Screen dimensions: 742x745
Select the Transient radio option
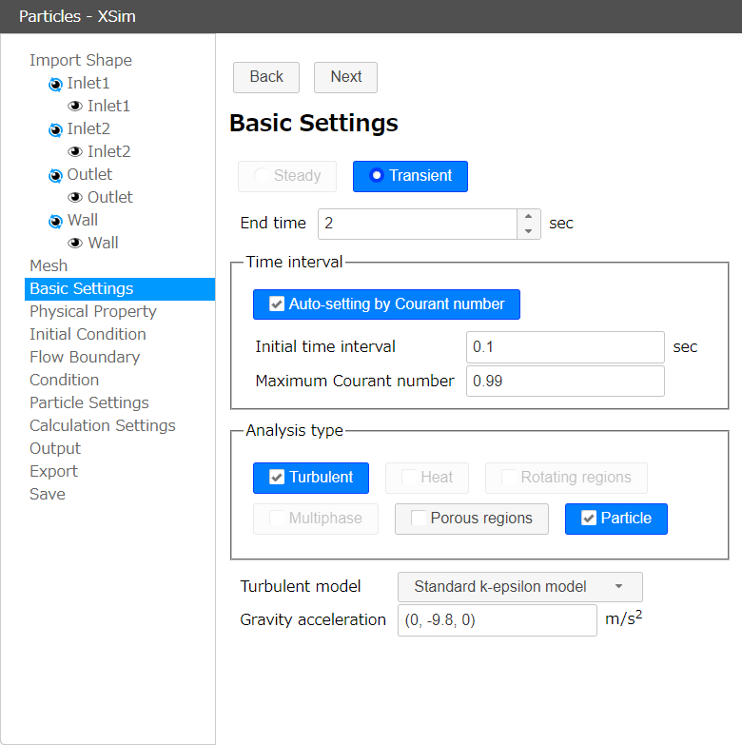[410, 176]
